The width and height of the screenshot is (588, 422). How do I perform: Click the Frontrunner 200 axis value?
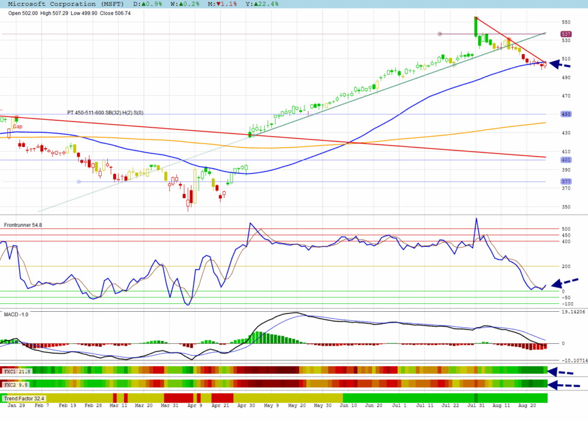click(566, 266)
